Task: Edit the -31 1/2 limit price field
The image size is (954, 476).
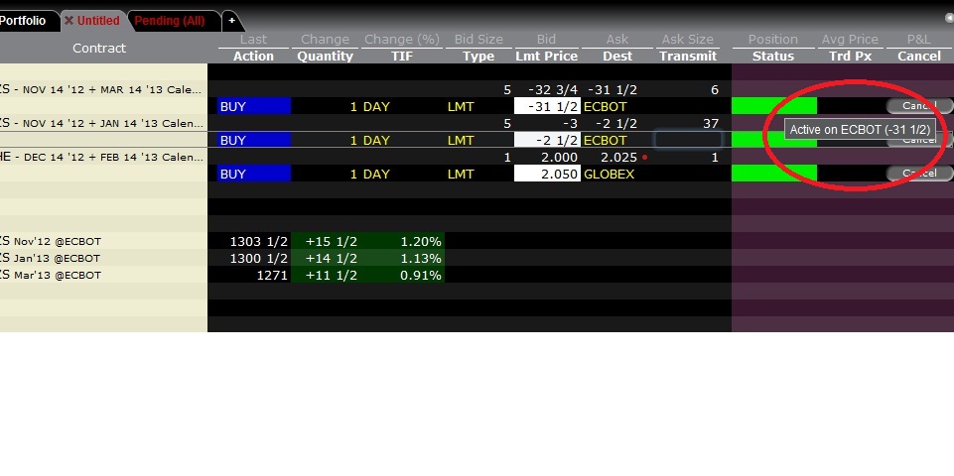Action: [x=547, y=106]
